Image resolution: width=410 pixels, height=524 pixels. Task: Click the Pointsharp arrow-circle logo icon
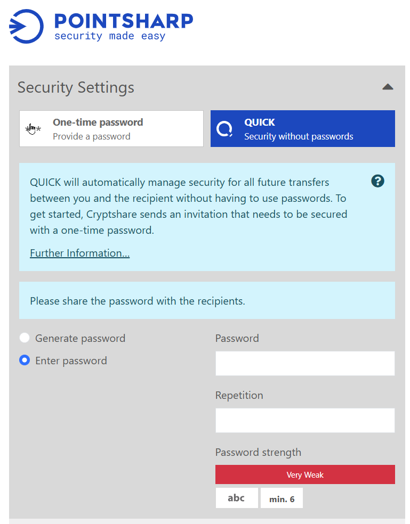(26, 26)
